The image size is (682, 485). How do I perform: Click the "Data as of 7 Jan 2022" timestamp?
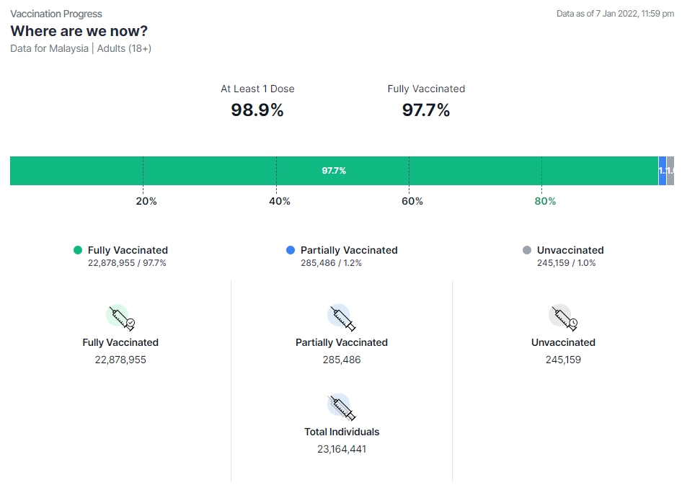pos(615,14)
